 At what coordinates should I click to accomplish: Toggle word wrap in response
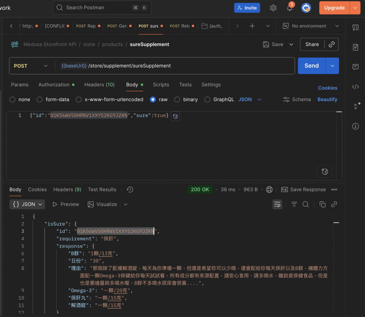click(x=277, y=204)
